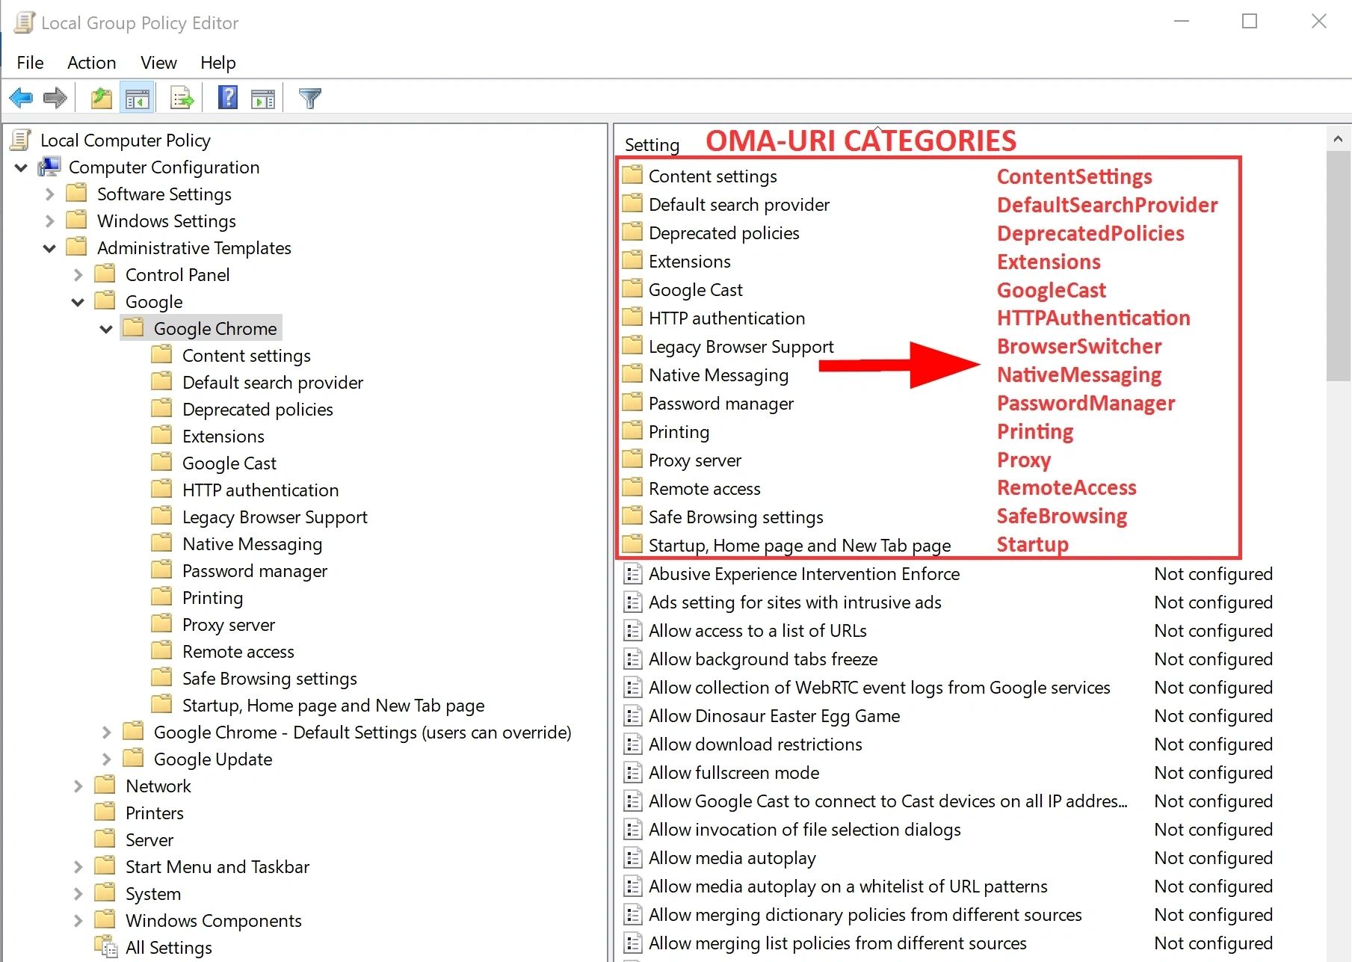Click the Filter funnel toolbar icon
This screenshot has height=962, width=1352.
pyautogui.click(x=309, y=98)
